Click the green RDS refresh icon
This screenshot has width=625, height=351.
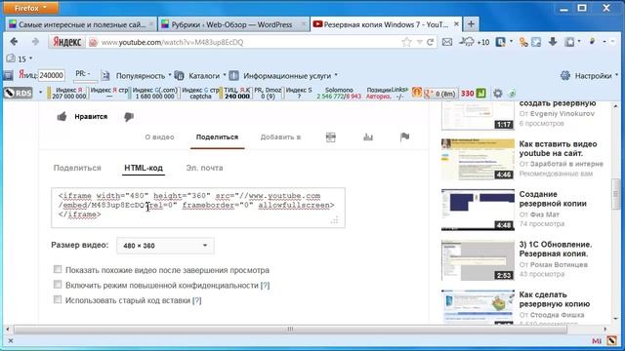512,94
